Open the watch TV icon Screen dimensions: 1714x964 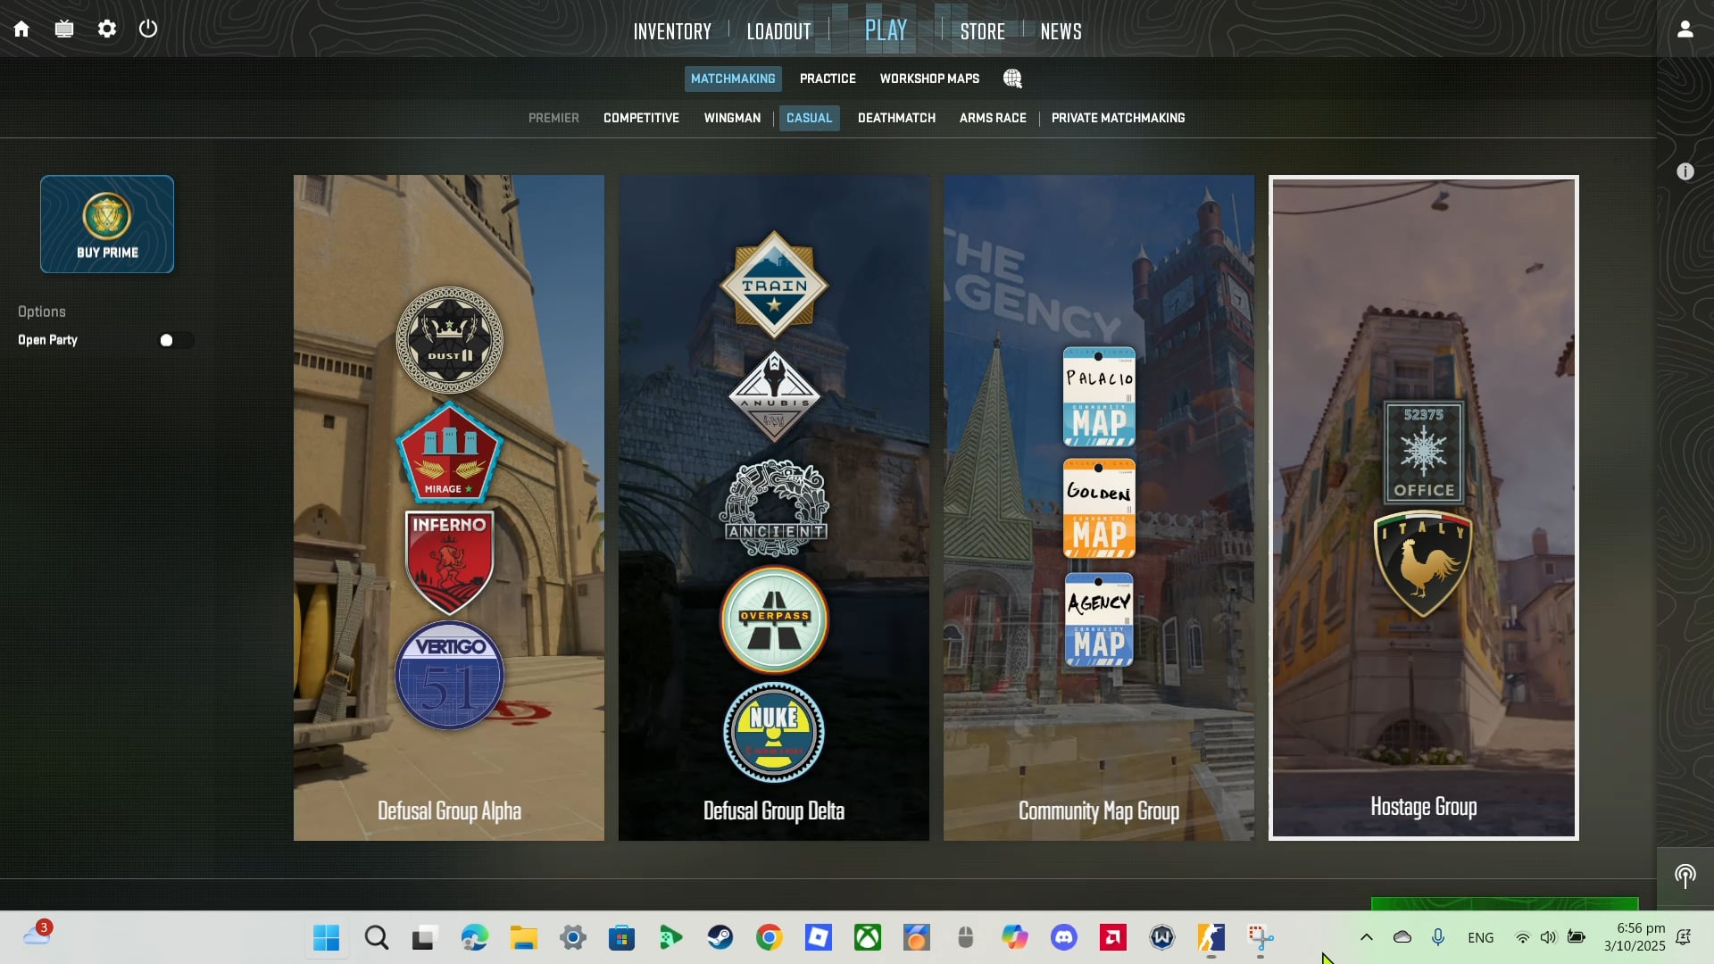click(x=64, y=29)
